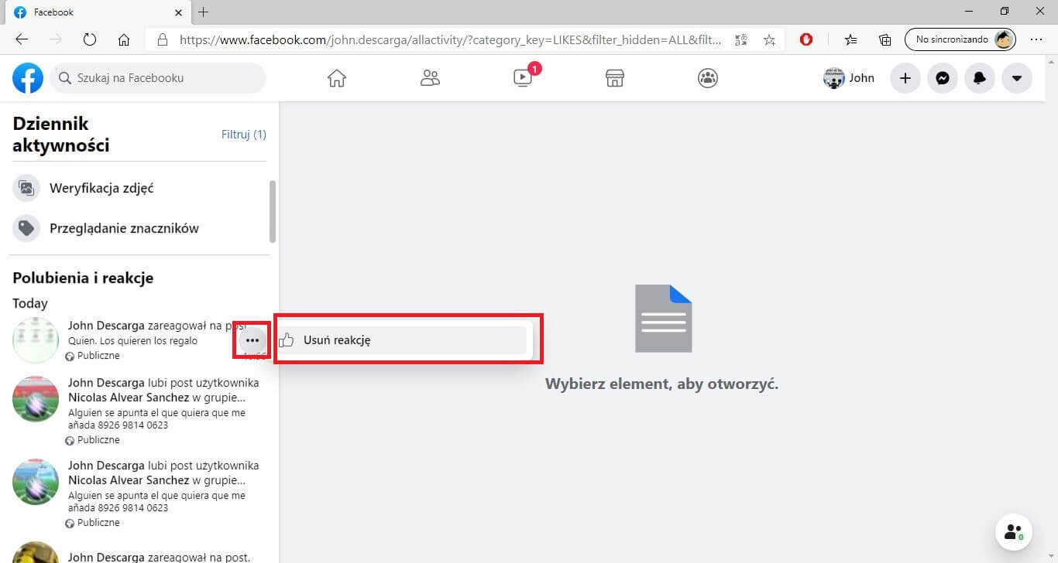Close the Facebook tab
The image size is (1058, 563).
[x=178, y=12]
